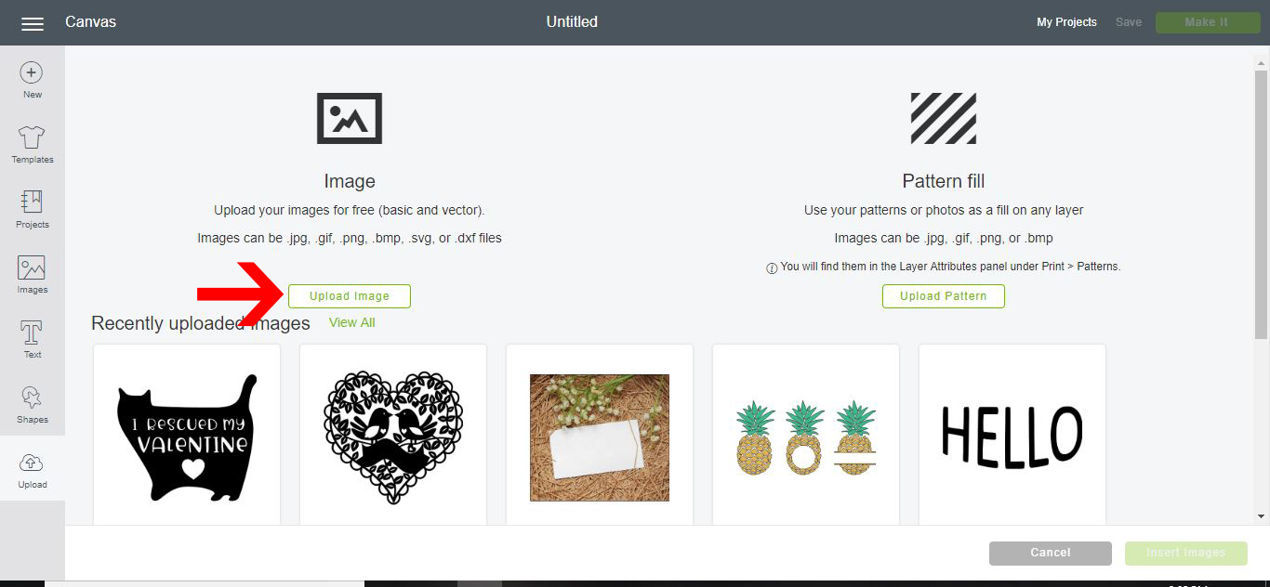The image size is (1270, 587).
Task: Select the HELLO image thumbnail
Action: [1012, 435]
